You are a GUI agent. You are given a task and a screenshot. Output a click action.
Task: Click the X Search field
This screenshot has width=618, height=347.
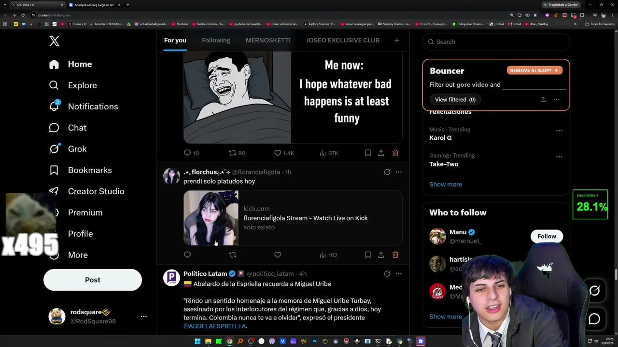click(496, 42)
